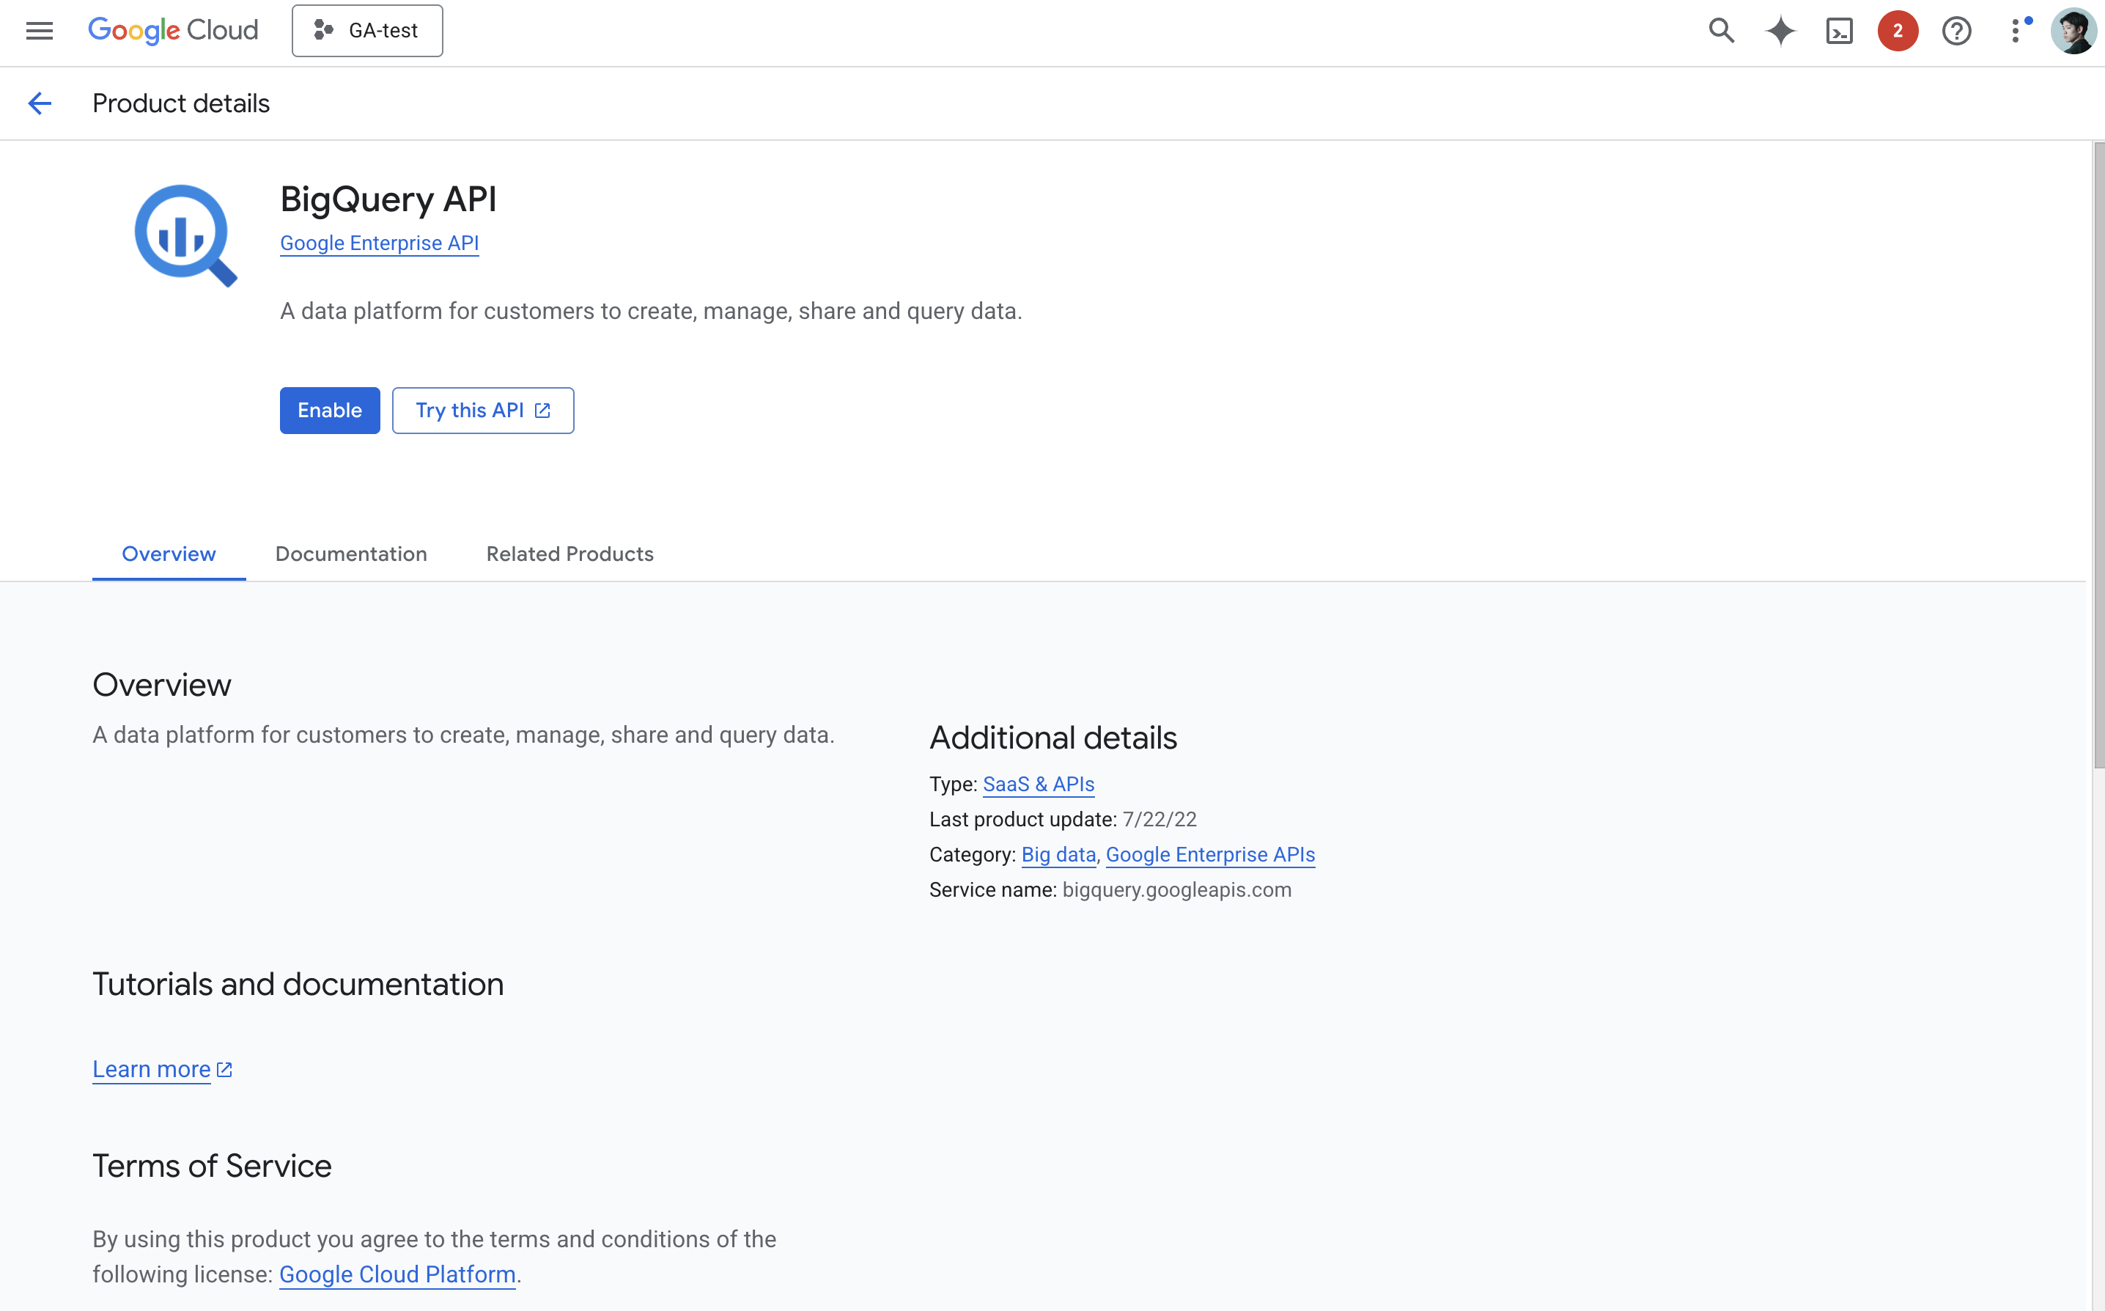Image resolution: width=2105 pixels, height=1311 pixels.
Task: Go back using the blue arrow
Action: (x=40, y=104)
